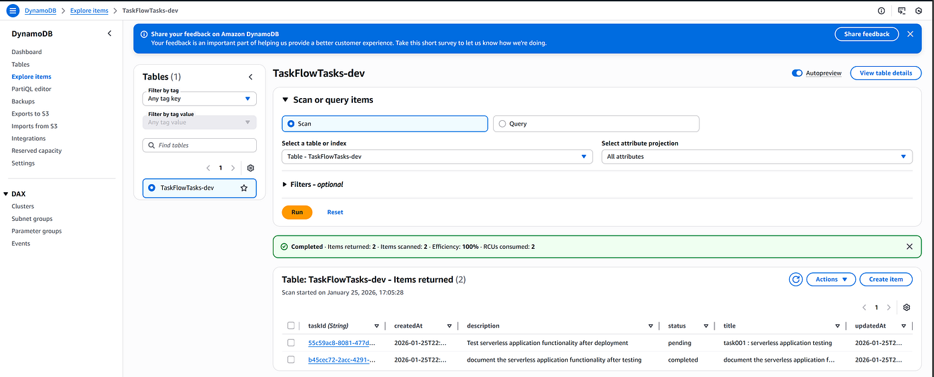Check the row checkbox for 55c59ac8 item
The width and height of the screenshot is (934, 377).
291,343
